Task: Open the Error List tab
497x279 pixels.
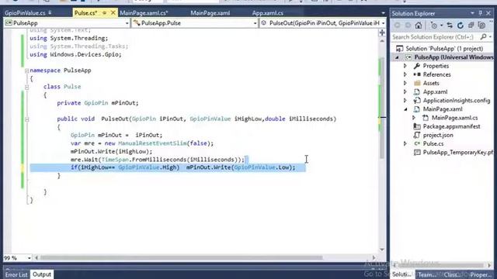Action: 16,274
